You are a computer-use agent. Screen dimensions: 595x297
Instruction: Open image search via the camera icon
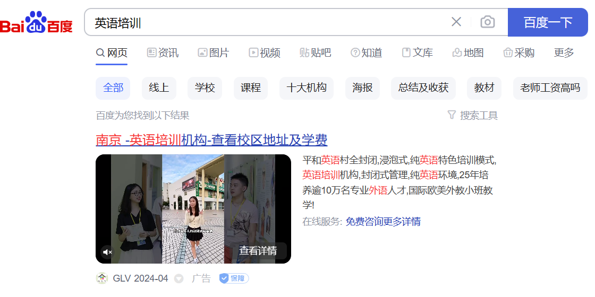coord(487,22)
